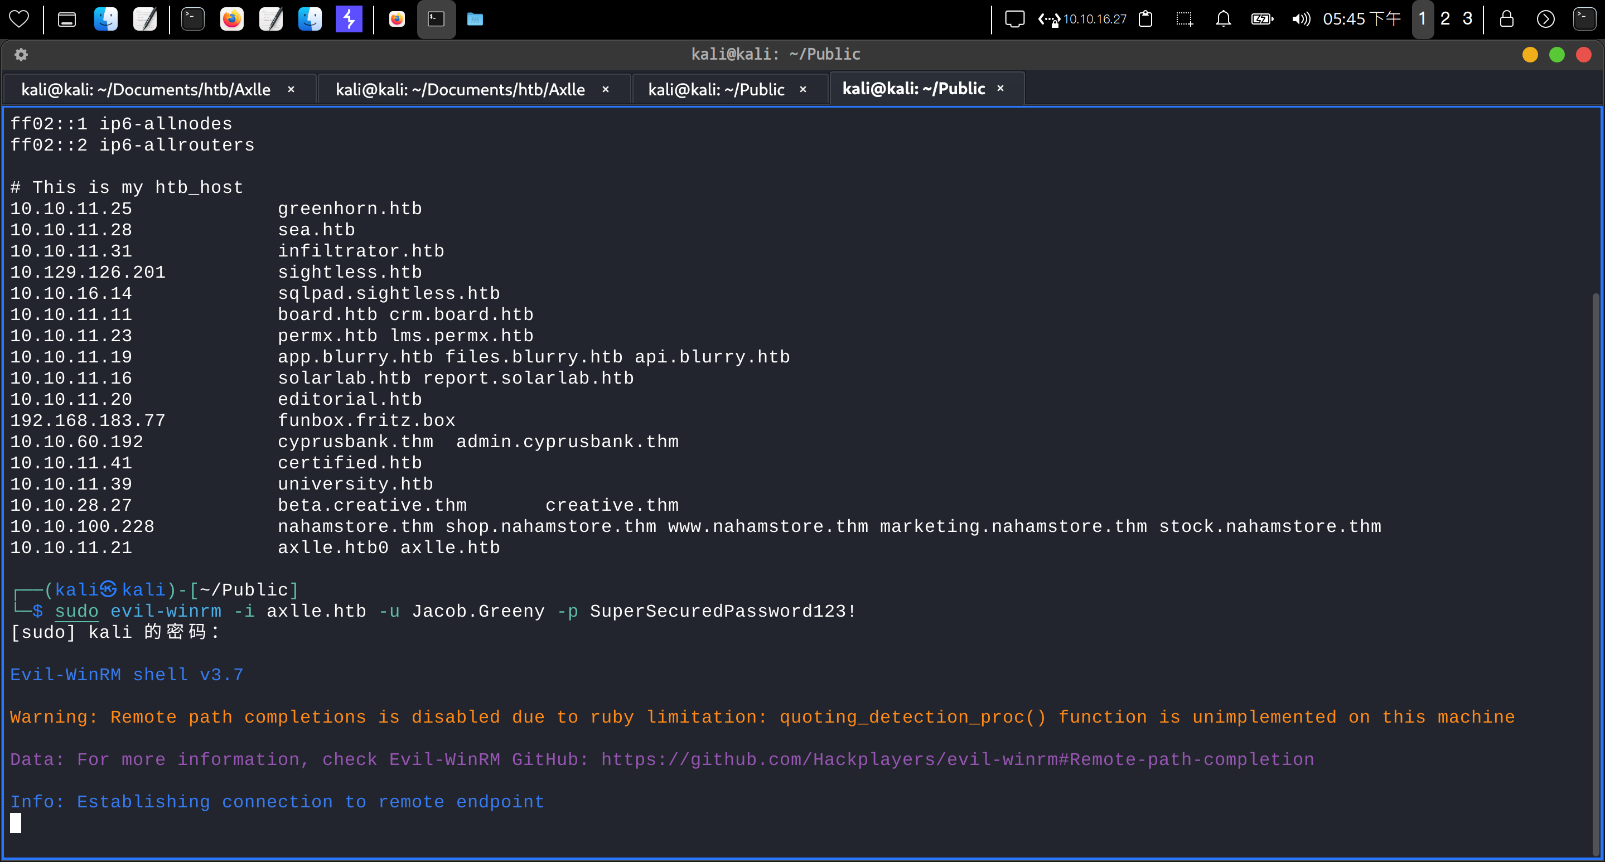Open the heart-shaped applications menu
This screenshot has height=862, width=1605.
pos(20,20)
